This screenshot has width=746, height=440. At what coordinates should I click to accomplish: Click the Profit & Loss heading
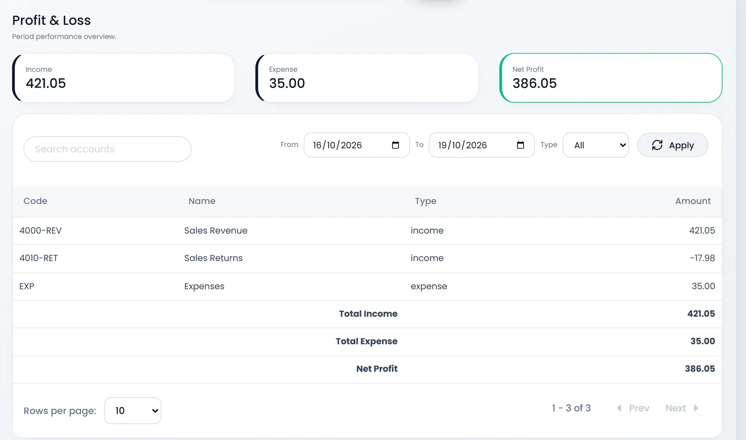point(51,20)
